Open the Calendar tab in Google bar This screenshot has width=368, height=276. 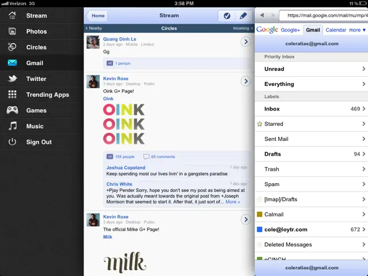tap(336, 30)
